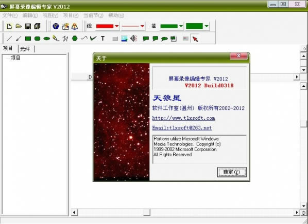Select the arrow line drawing tool

(x=19, y=39)
